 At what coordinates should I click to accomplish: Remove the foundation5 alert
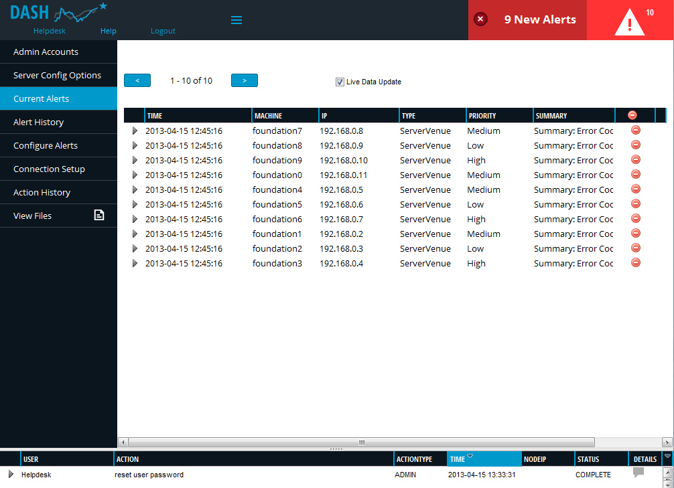click(635, 204)
